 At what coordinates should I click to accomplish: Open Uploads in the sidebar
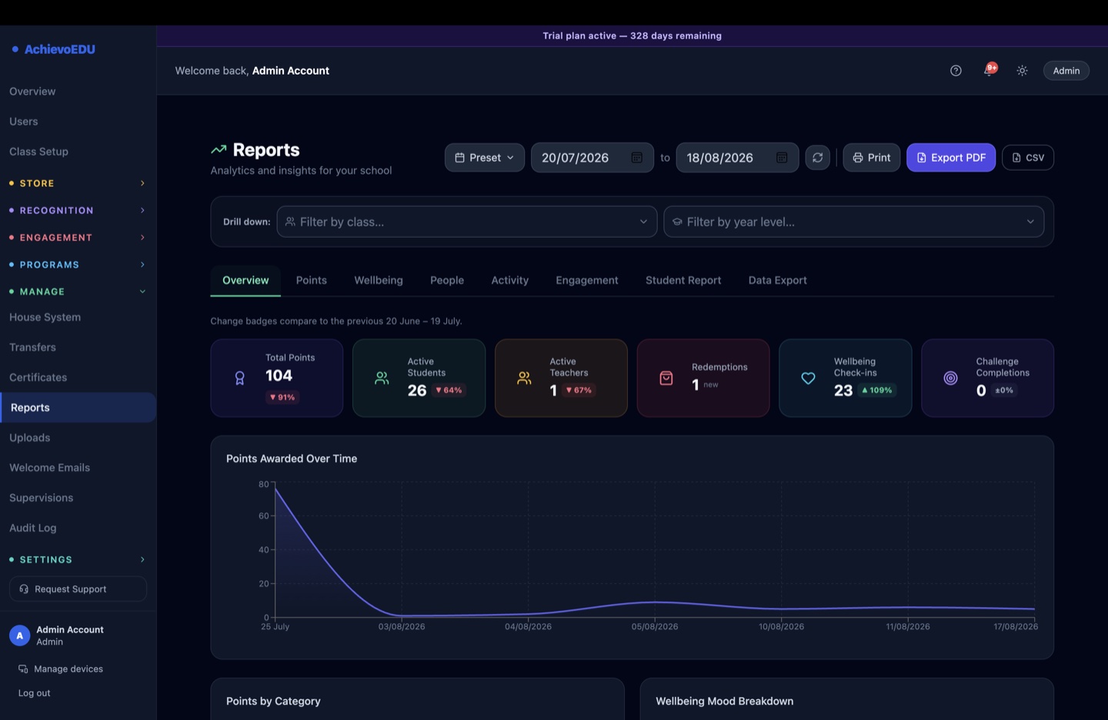pos(30,438)
